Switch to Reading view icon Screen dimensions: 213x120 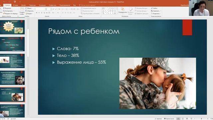coord(187,119)
